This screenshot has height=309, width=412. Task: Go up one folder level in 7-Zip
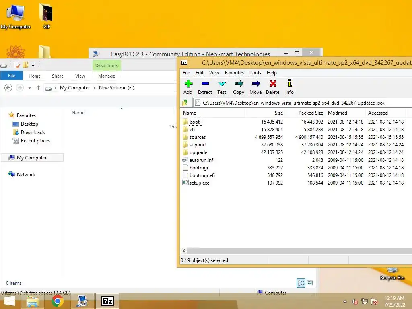click(x=185, y=103)
